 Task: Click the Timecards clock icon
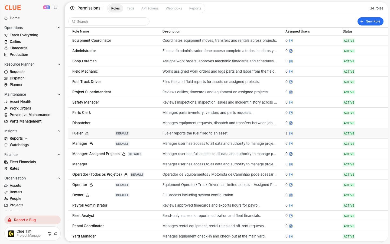coord(6,48)
